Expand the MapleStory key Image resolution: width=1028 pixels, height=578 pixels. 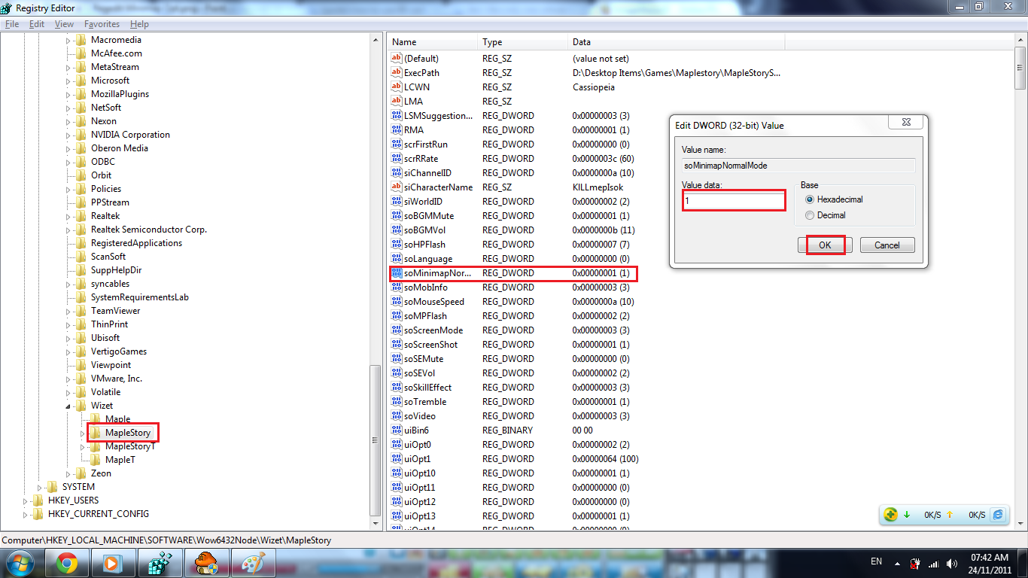[x=82, y=433]
